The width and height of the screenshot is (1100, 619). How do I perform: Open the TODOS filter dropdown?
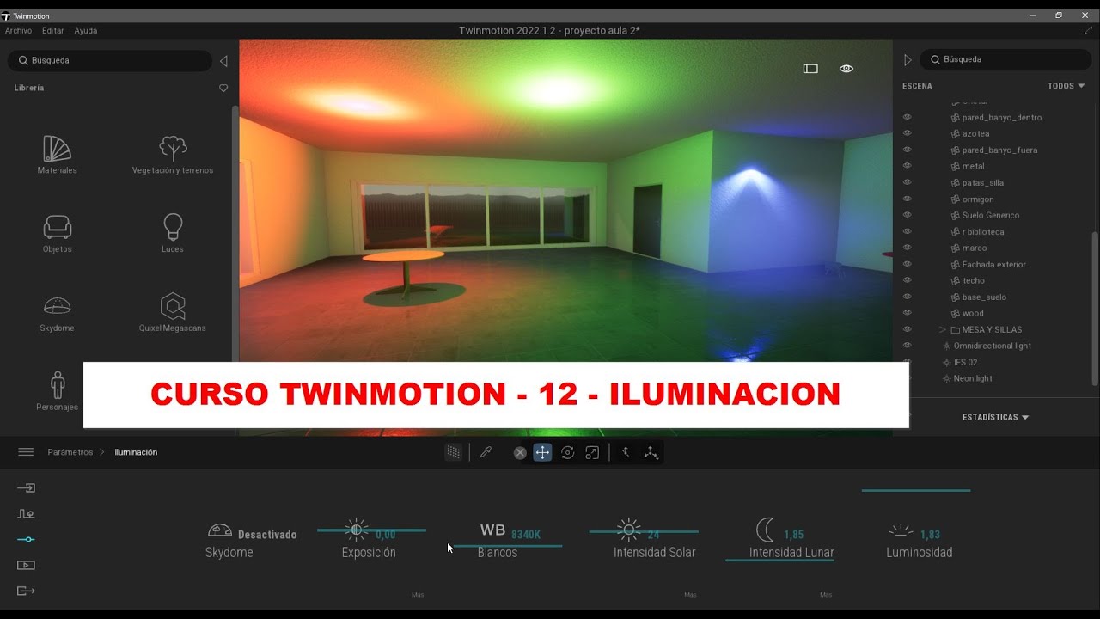[x=1066, y=86]
